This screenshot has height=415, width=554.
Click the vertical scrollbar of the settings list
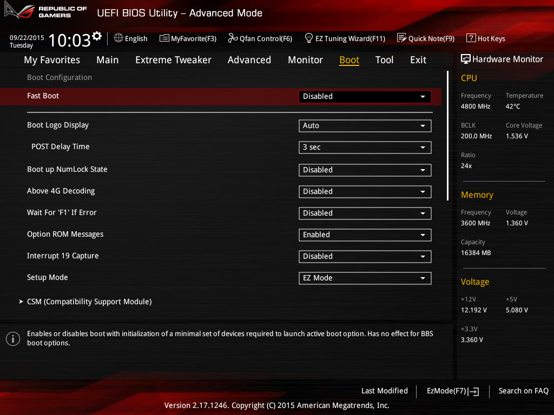click(x=447, y=136)
